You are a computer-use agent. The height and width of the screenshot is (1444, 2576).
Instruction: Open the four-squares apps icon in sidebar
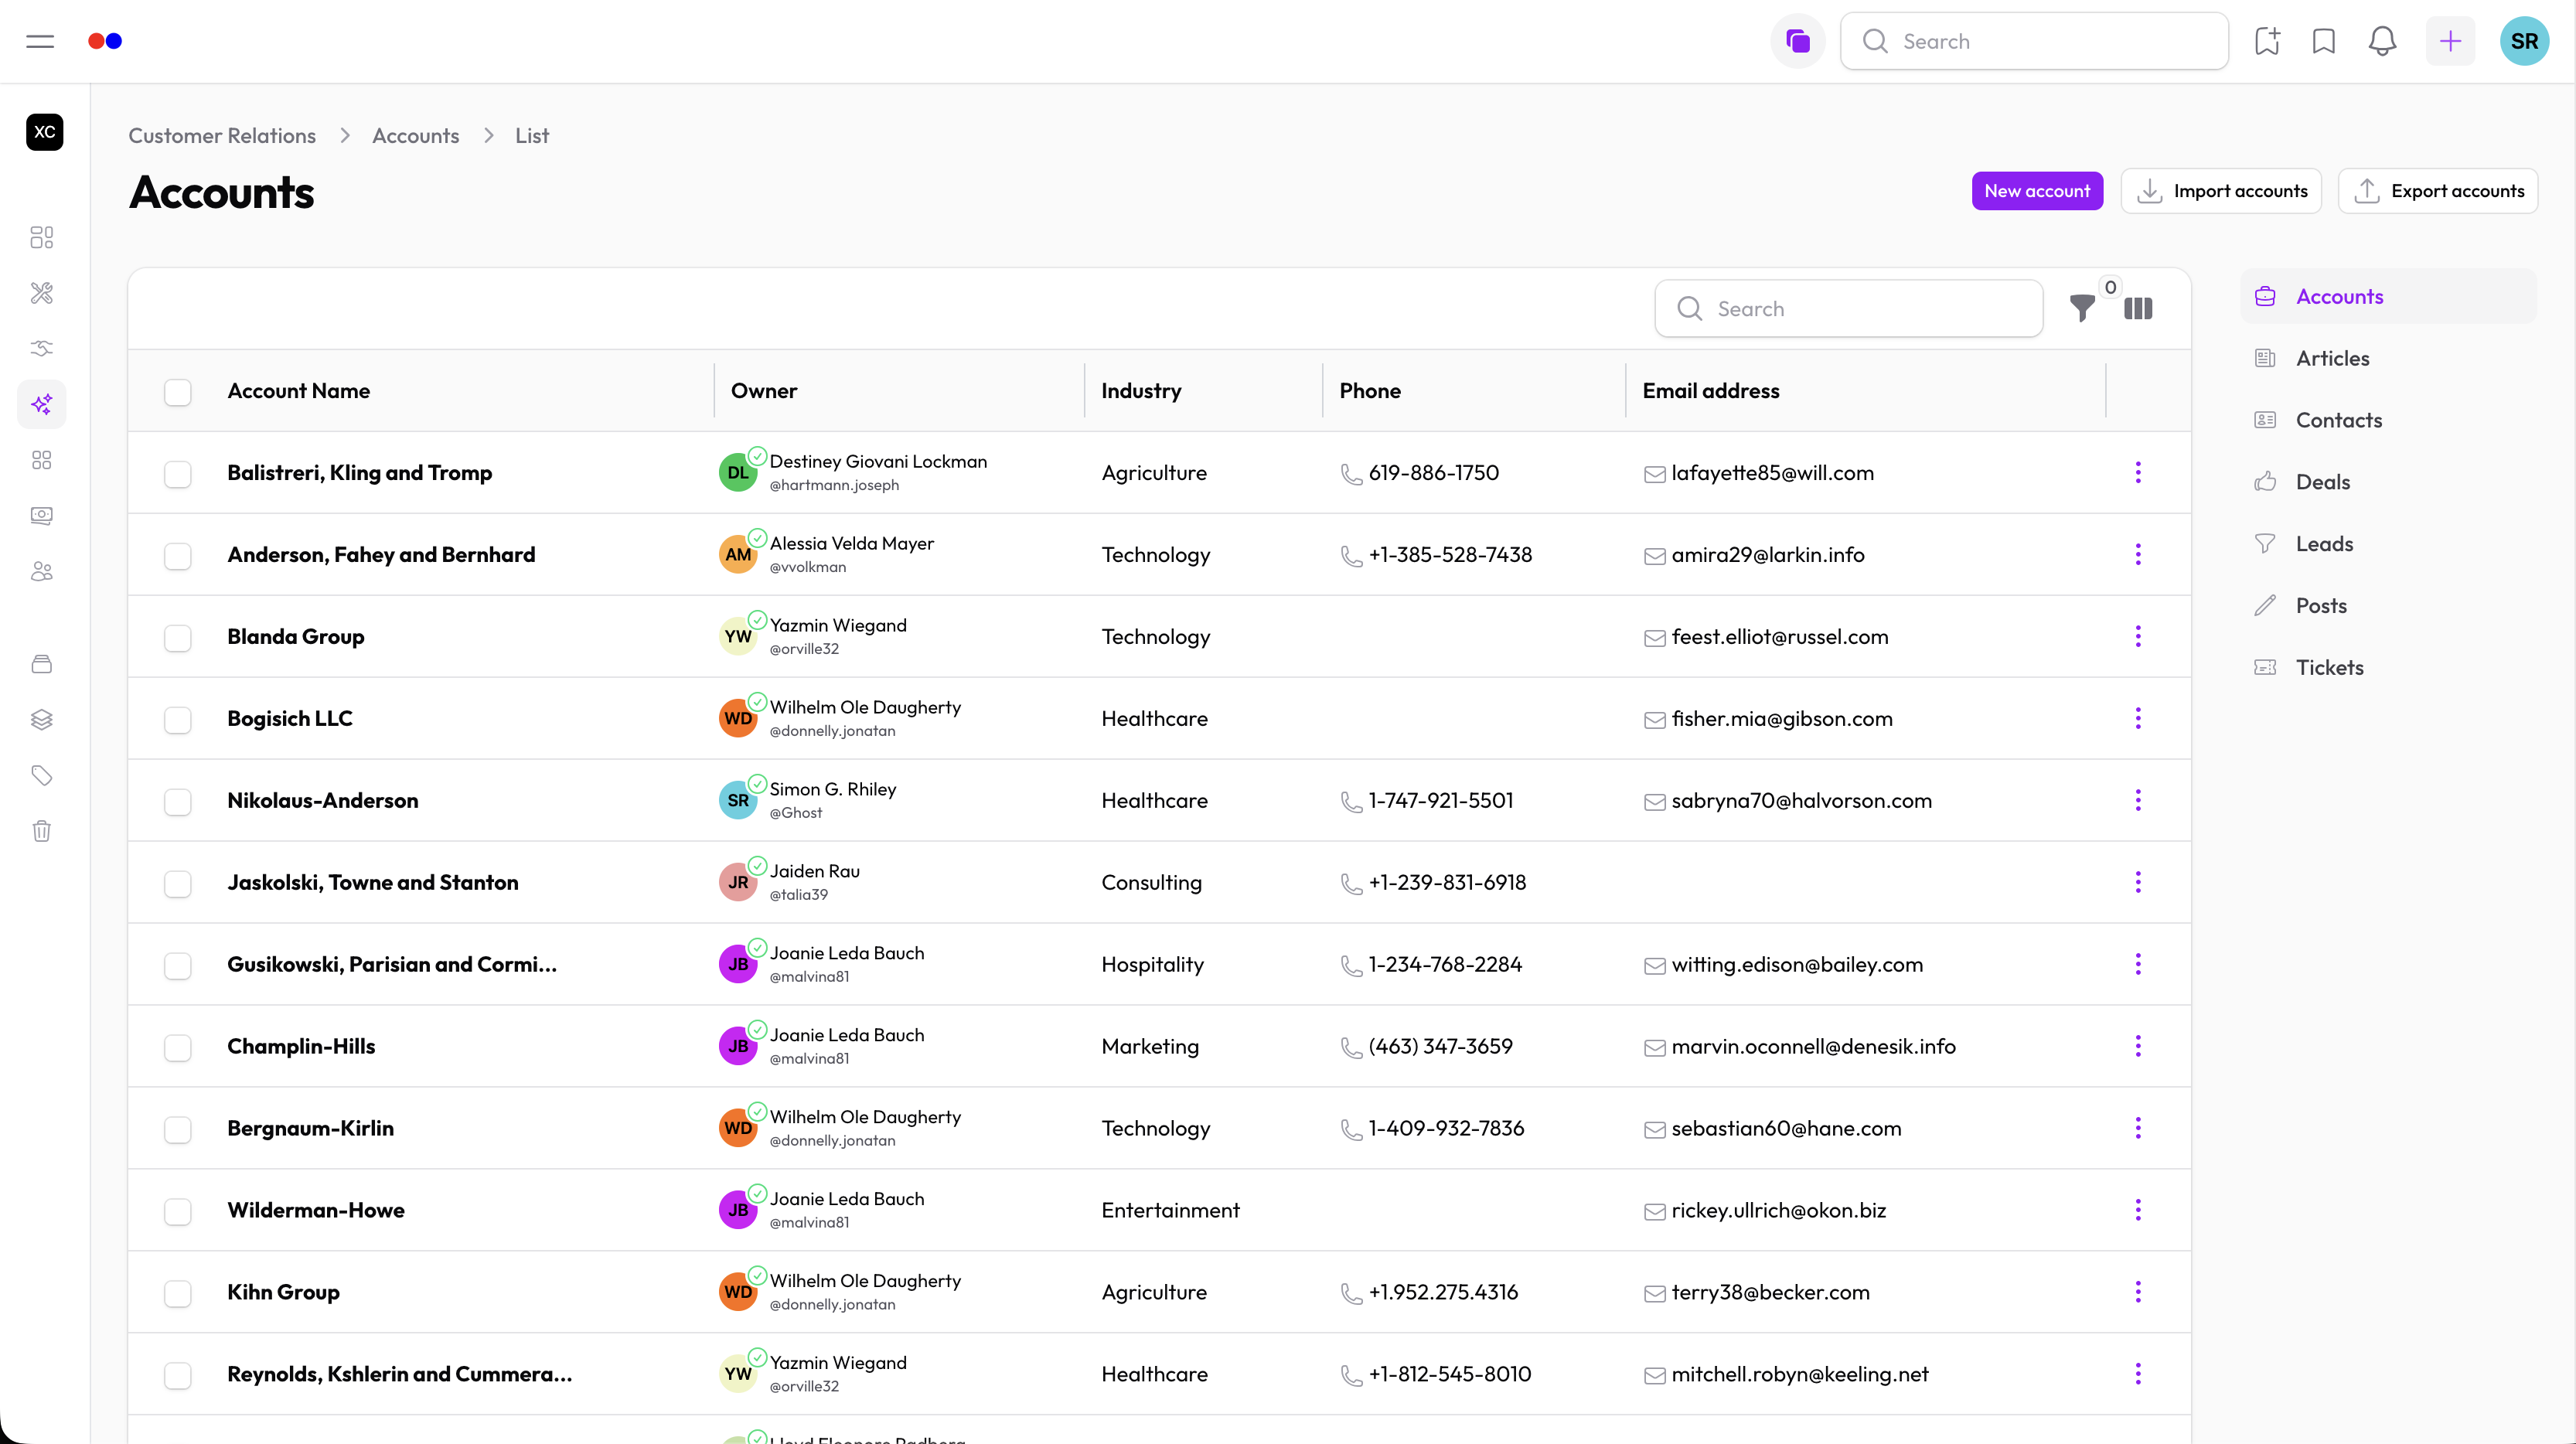point(42,460)
